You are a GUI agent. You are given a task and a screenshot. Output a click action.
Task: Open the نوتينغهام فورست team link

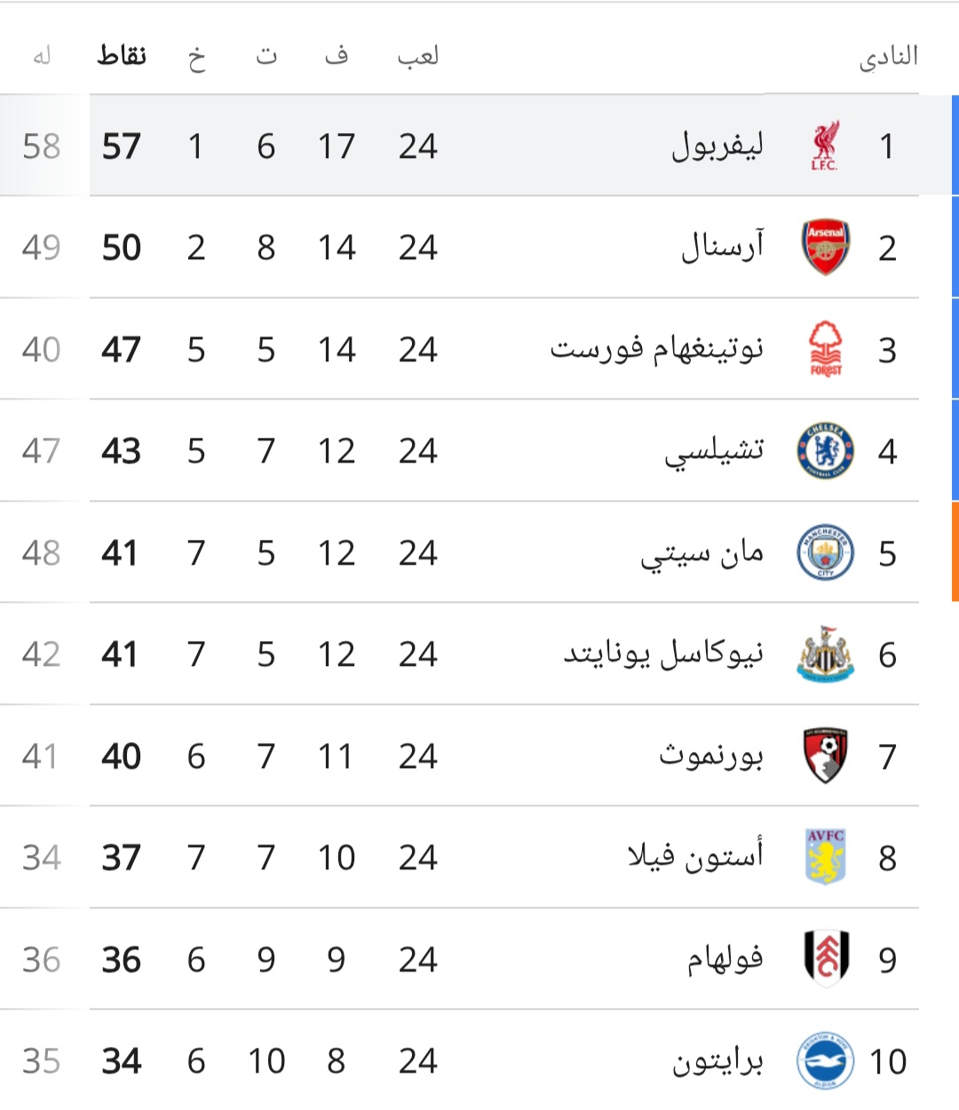657,349
